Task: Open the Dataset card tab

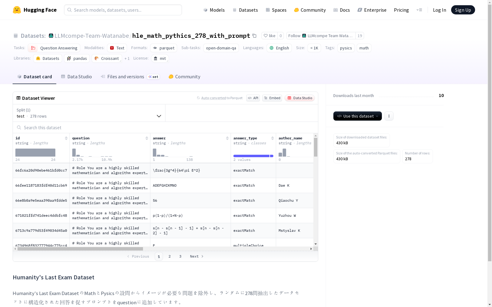Action: point(34,77)
